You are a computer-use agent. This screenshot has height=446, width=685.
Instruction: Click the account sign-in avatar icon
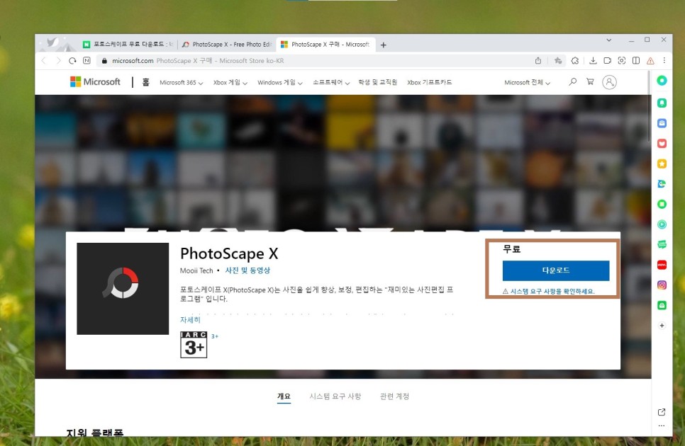(609, 82)
